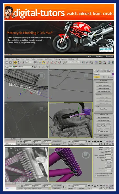
Task: Open Selected key dropdown, upper screenshot
Action: coord(80,141)
